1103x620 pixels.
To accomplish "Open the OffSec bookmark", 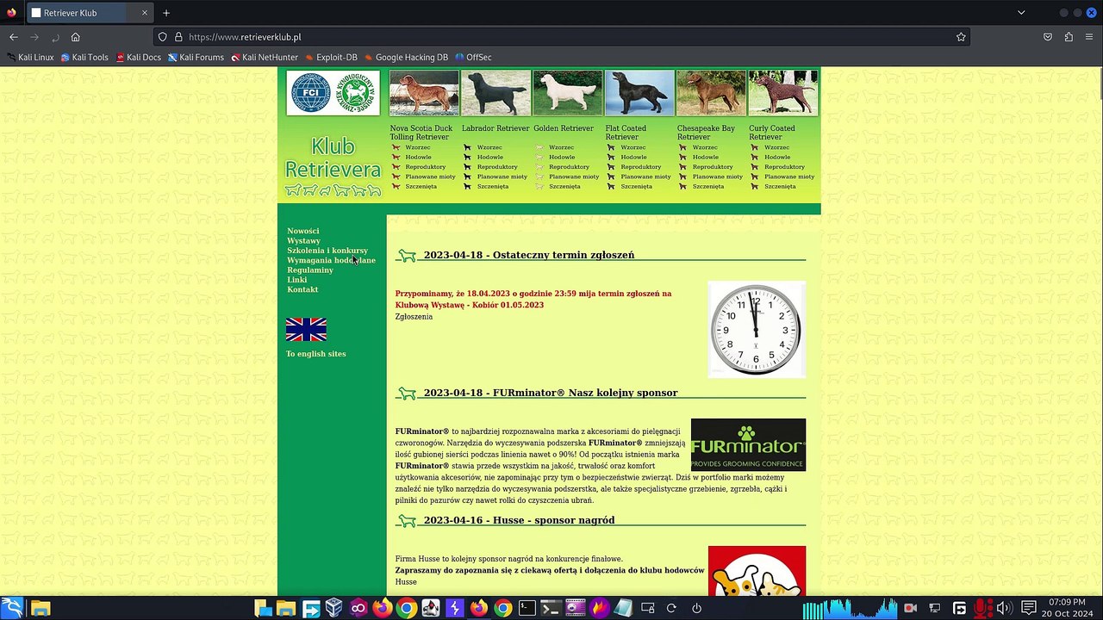I will point(473,58).
